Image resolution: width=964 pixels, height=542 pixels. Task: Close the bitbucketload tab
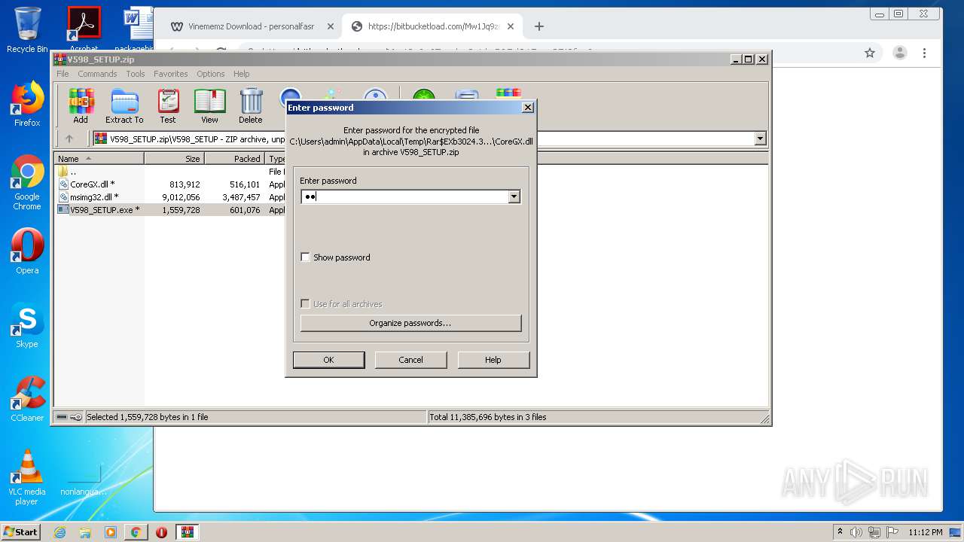click(x=510, y=26)
